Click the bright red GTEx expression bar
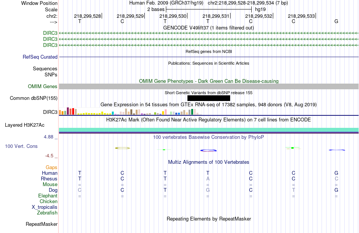Viewport: 359px width, 233px height. click(x=73, y=111)
